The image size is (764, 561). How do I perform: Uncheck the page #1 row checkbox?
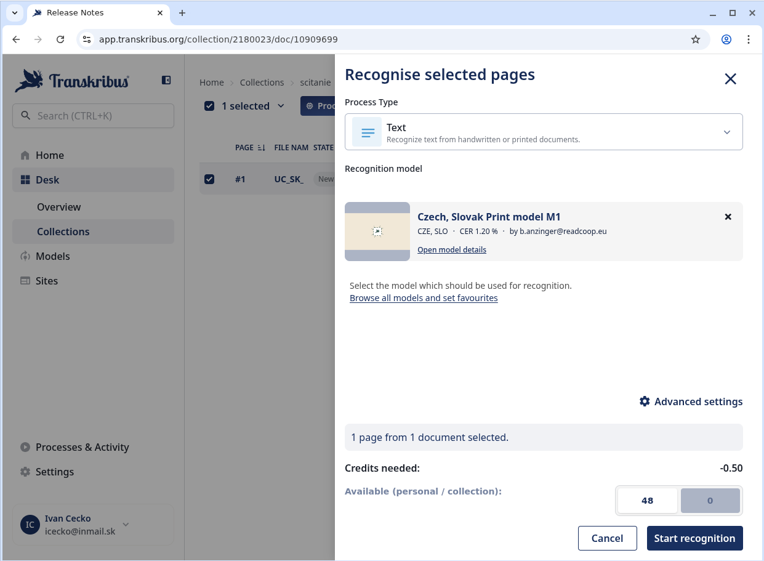(x=209, y=179)
